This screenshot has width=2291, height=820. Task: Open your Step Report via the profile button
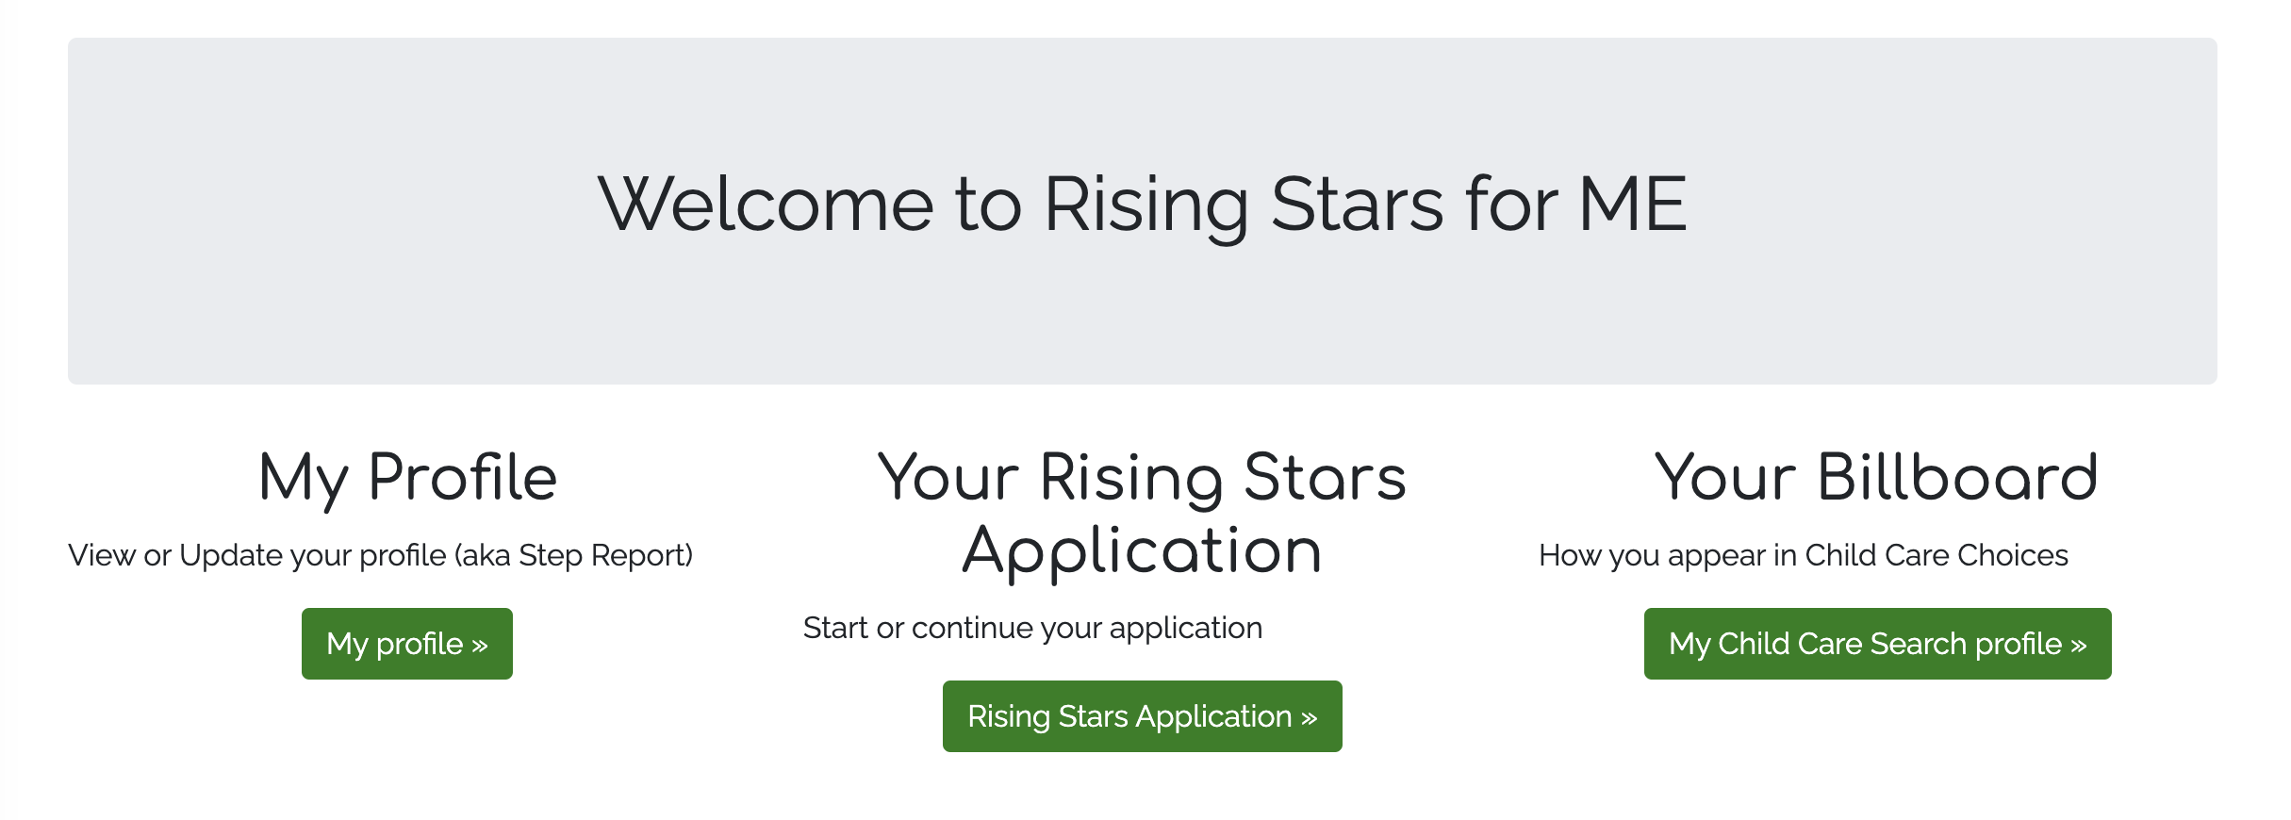[x=405, y=644]
